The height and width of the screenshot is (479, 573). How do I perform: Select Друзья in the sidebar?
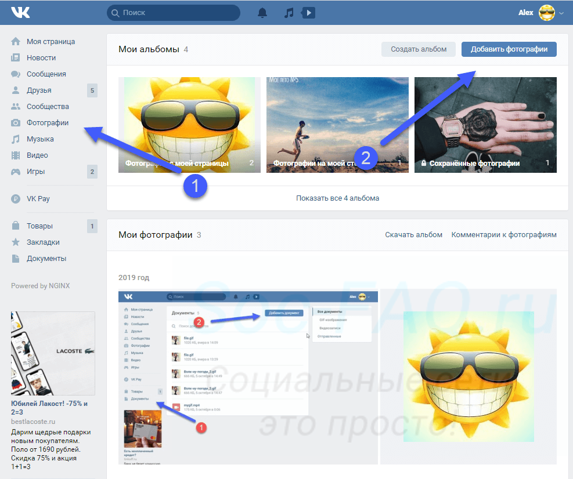(39, 90)
